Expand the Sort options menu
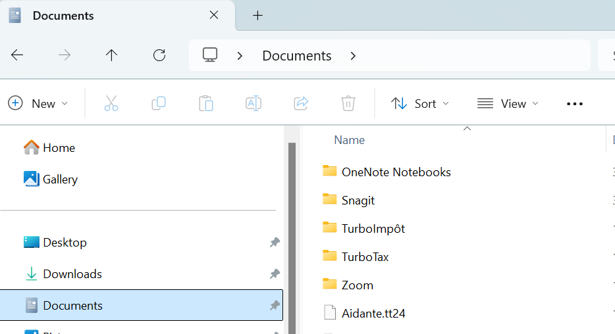 pyautogui.click(x=420, y=103)
